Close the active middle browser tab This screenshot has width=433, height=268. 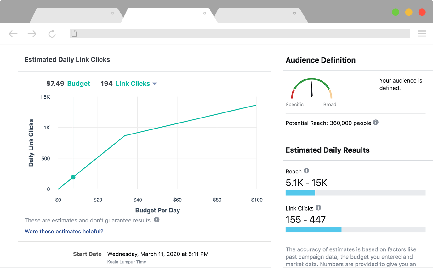pyautogui.click(x=205, y=13)
